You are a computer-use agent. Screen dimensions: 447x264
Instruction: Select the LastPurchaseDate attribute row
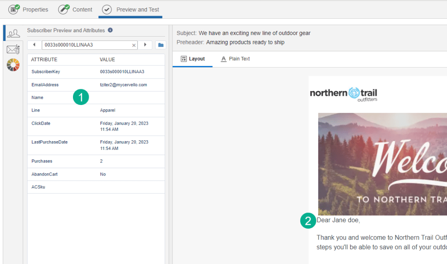point(96,145)
